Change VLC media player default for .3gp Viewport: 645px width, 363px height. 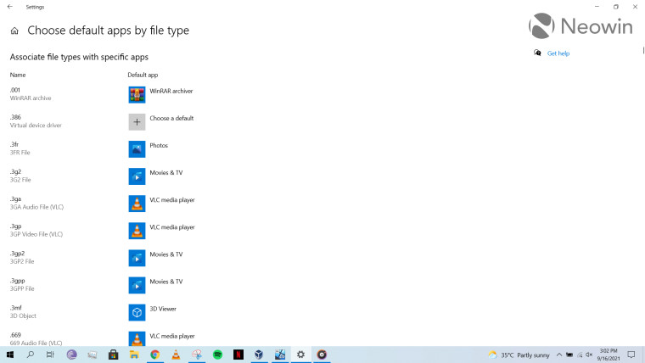tap(161, 231)
